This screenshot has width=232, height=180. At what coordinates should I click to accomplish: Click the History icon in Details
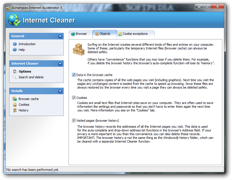[x=15, y=110]
